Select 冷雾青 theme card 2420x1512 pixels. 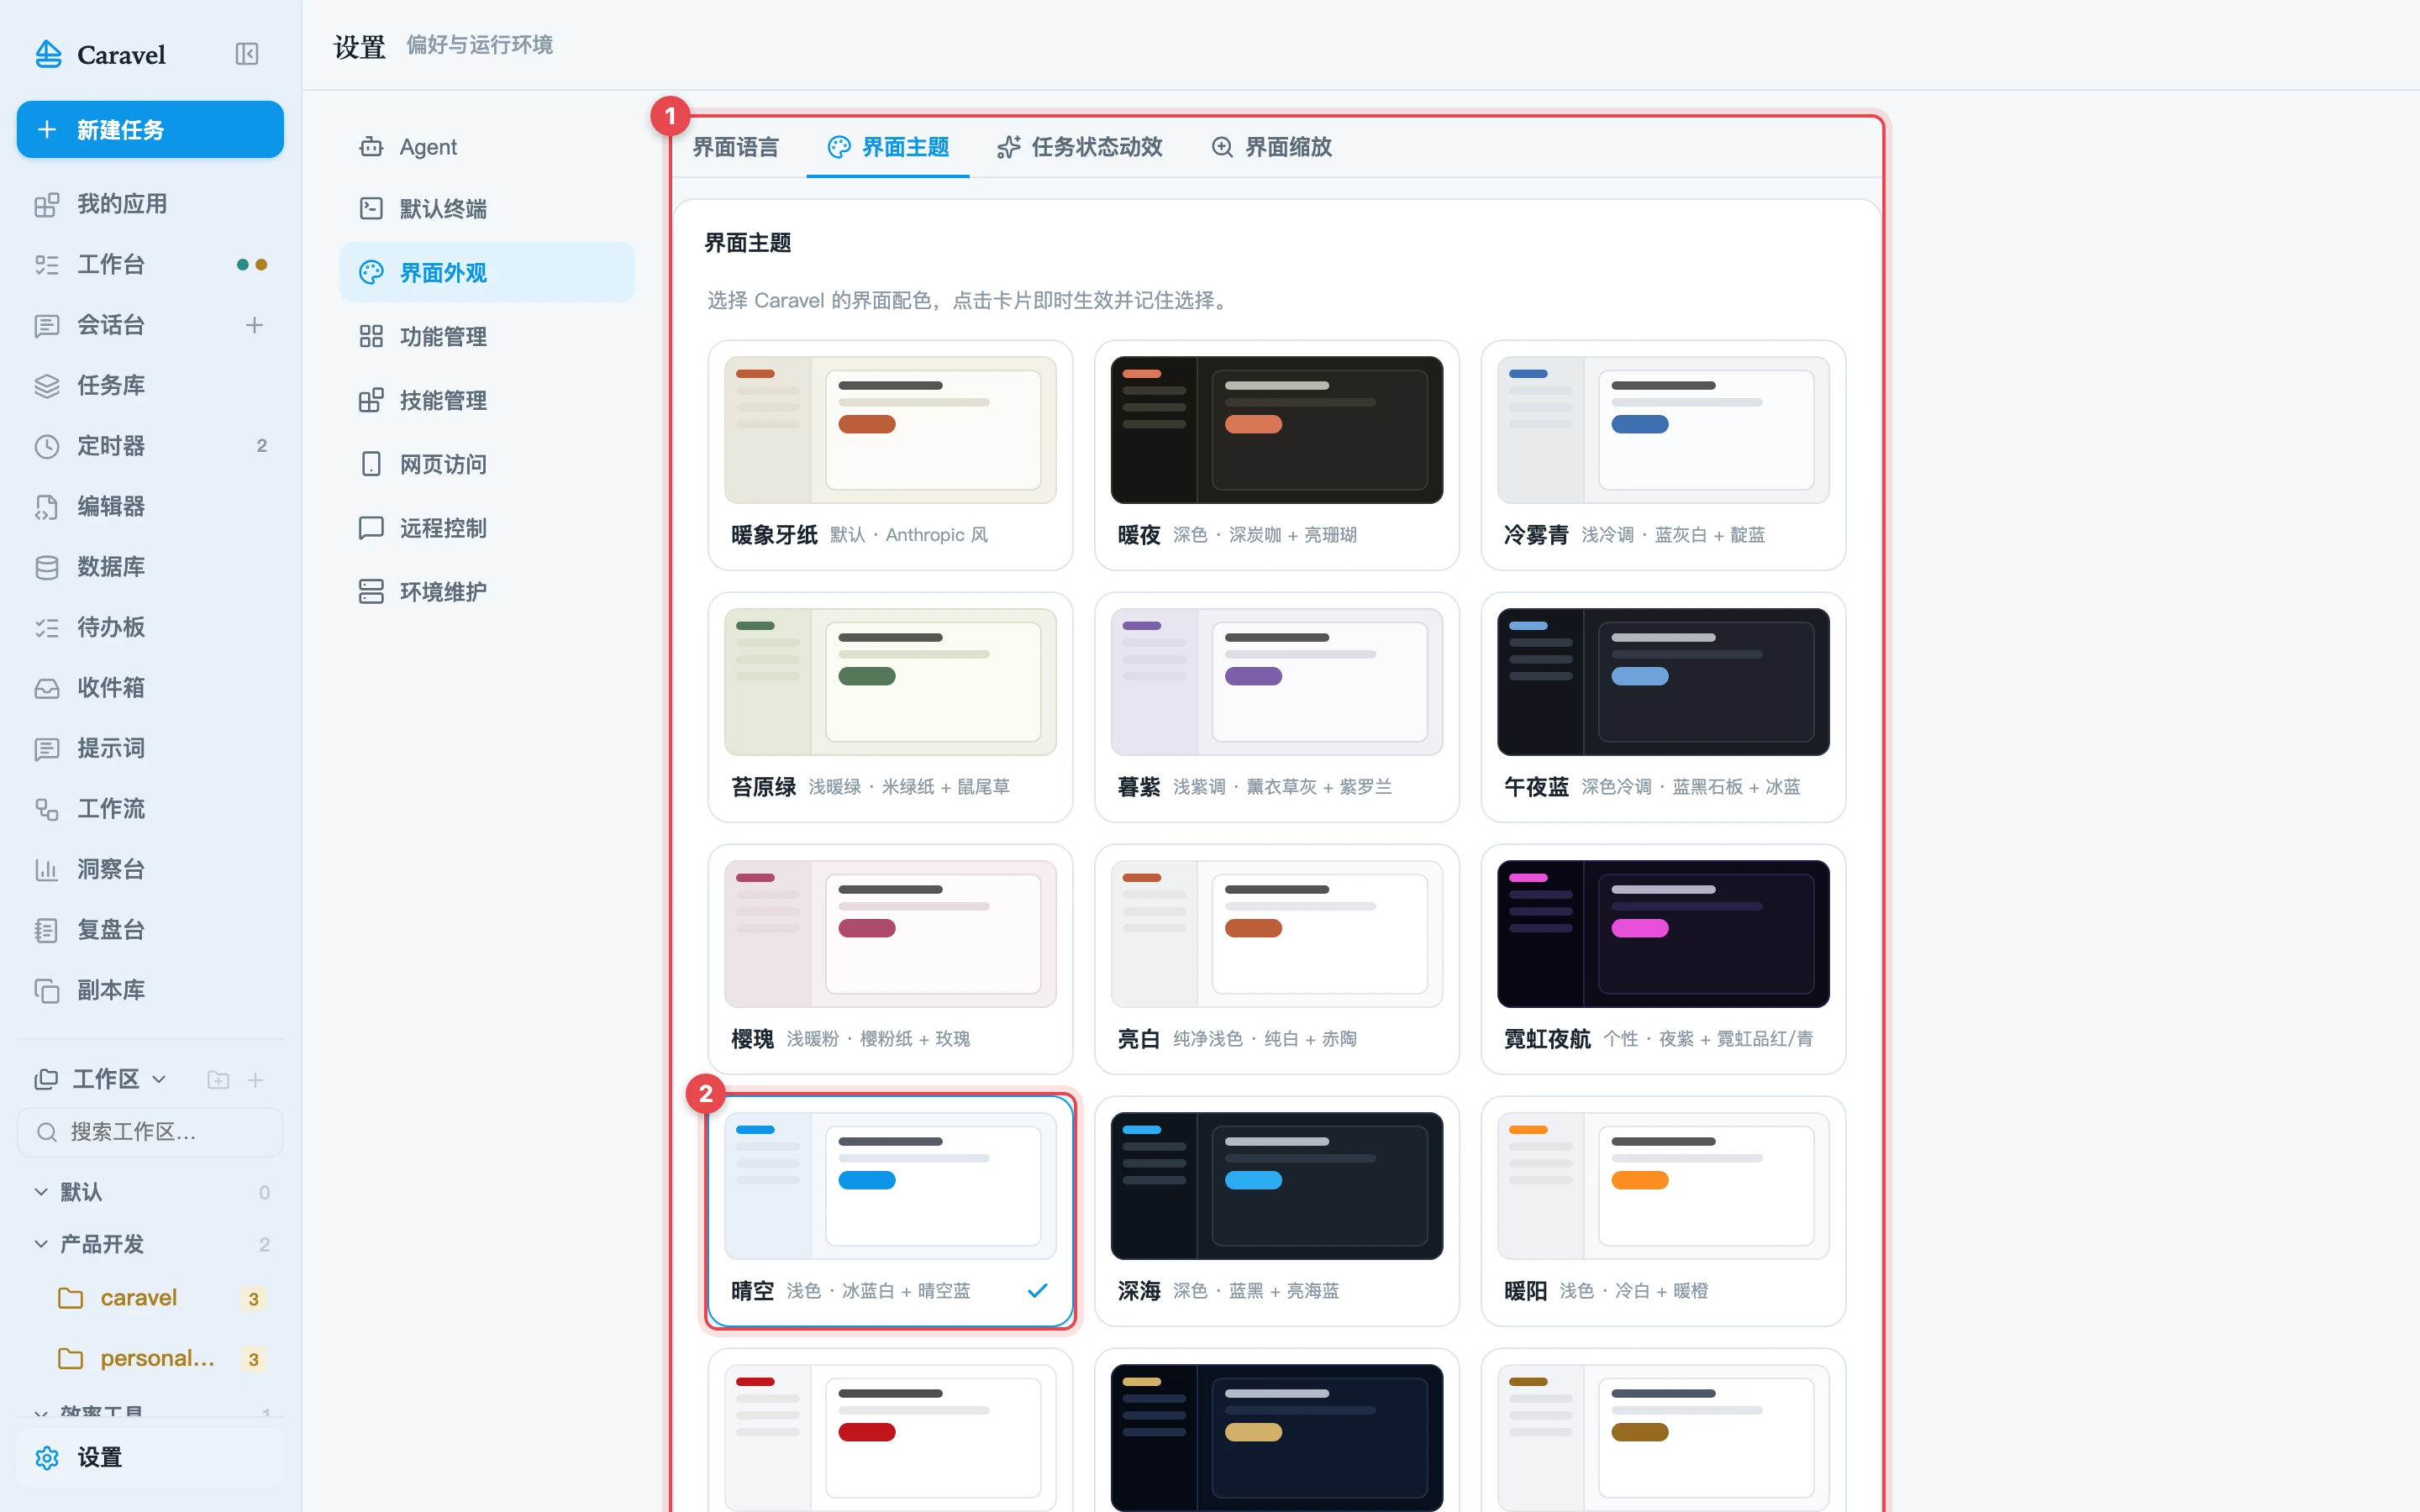[1663, 456]
